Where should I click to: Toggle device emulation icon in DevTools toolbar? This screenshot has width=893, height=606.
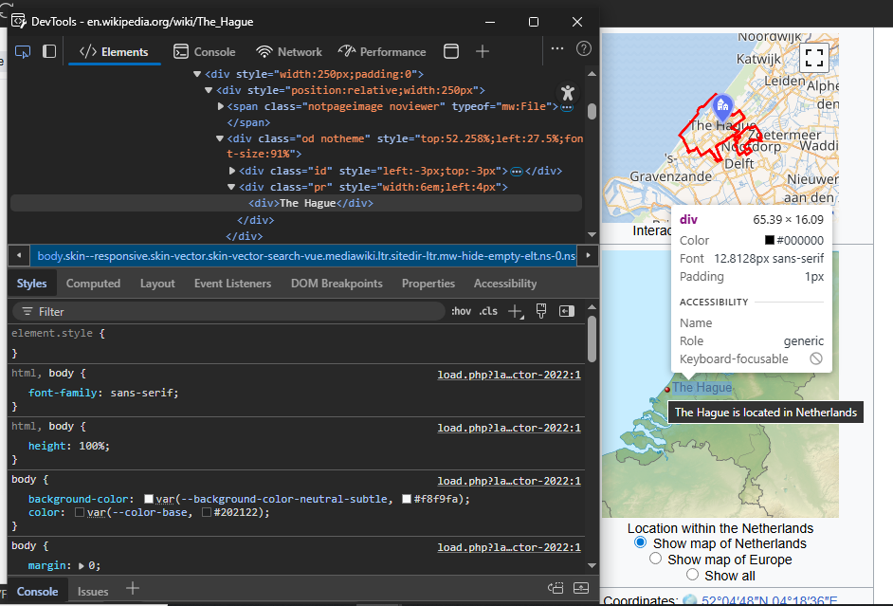click(49, 51)
